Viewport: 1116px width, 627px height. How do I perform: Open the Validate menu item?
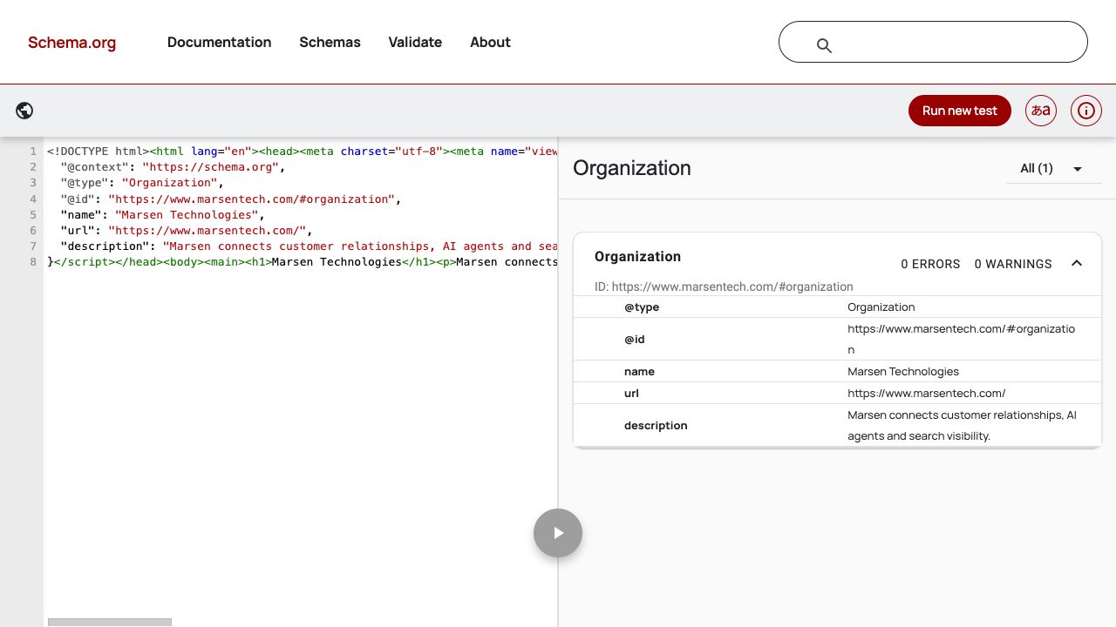415,42
